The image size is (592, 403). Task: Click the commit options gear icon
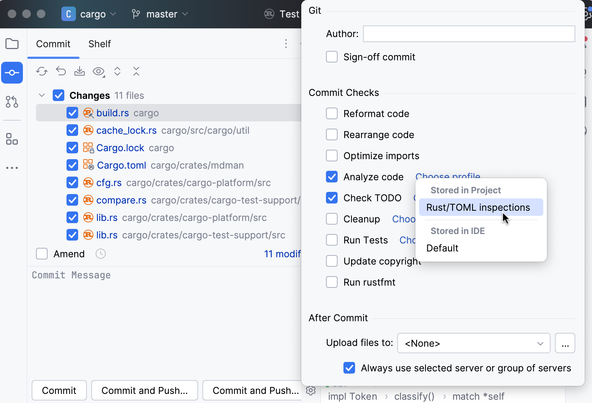click(311, 391)
